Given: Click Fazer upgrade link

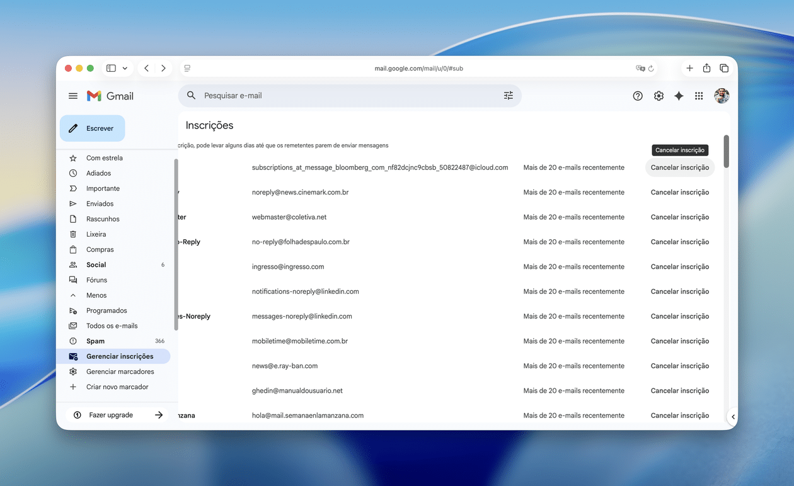Looking at the screenshot, I should tap(111, 415).
